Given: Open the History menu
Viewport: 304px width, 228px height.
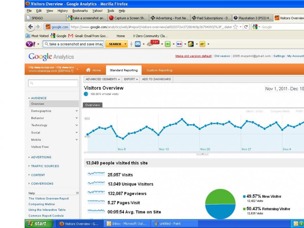Looking at the screenshot, I should coord(63,11).
